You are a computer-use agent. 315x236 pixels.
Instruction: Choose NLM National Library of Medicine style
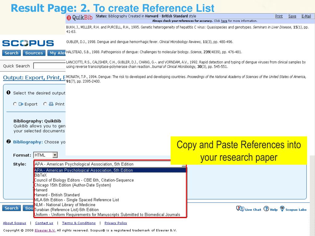click(x=110, y=205)
